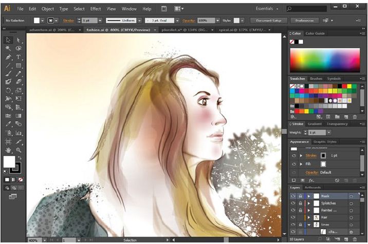
Task: Toggle visibility of the Painted layer
Action: coord(293,210)
